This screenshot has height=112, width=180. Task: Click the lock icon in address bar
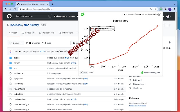coord(20,9)
